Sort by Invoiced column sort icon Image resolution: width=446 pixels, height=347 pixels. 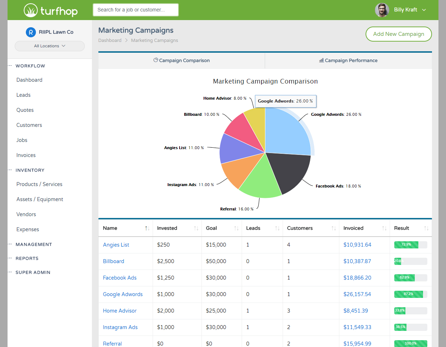coord(384,228)
